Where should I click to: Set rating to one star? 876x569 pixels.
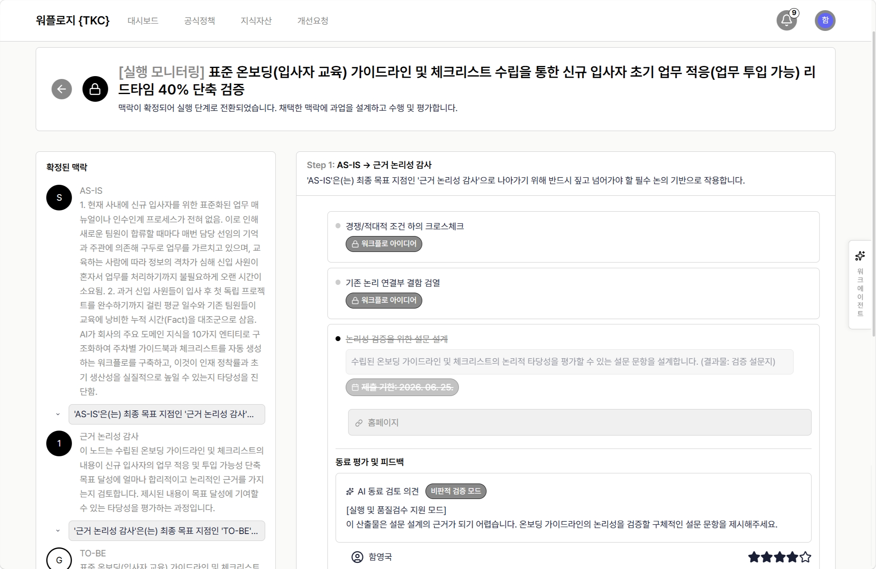(754, 557)
